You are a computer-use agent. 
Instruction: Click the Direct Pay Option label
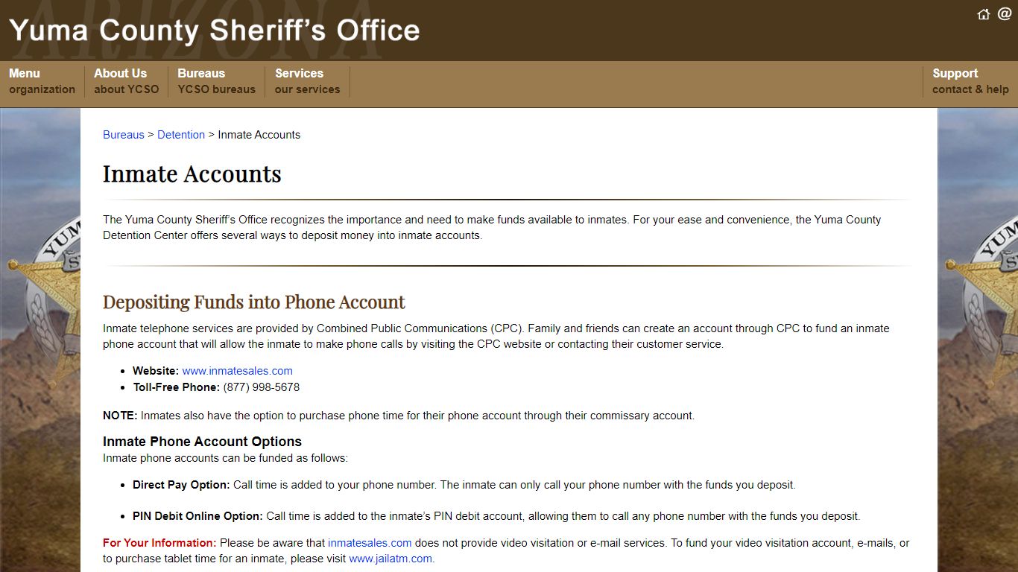click(x=181, y=485)
